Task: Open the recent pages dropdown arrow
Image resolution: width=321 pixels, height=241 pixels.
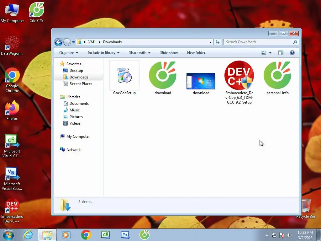Action: click(x=73, y=42)
